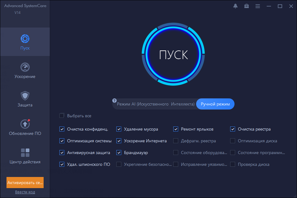Open the Защита shield icon
Image resolution: width=297 pixels, height=198 pixels.
click(x=25, y=96)
